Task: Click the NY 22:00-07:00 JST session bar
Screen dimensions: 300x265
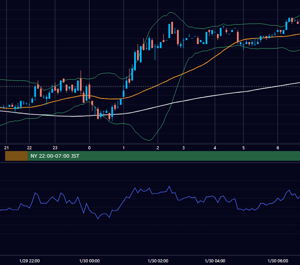Action: (x=164, y=156)
